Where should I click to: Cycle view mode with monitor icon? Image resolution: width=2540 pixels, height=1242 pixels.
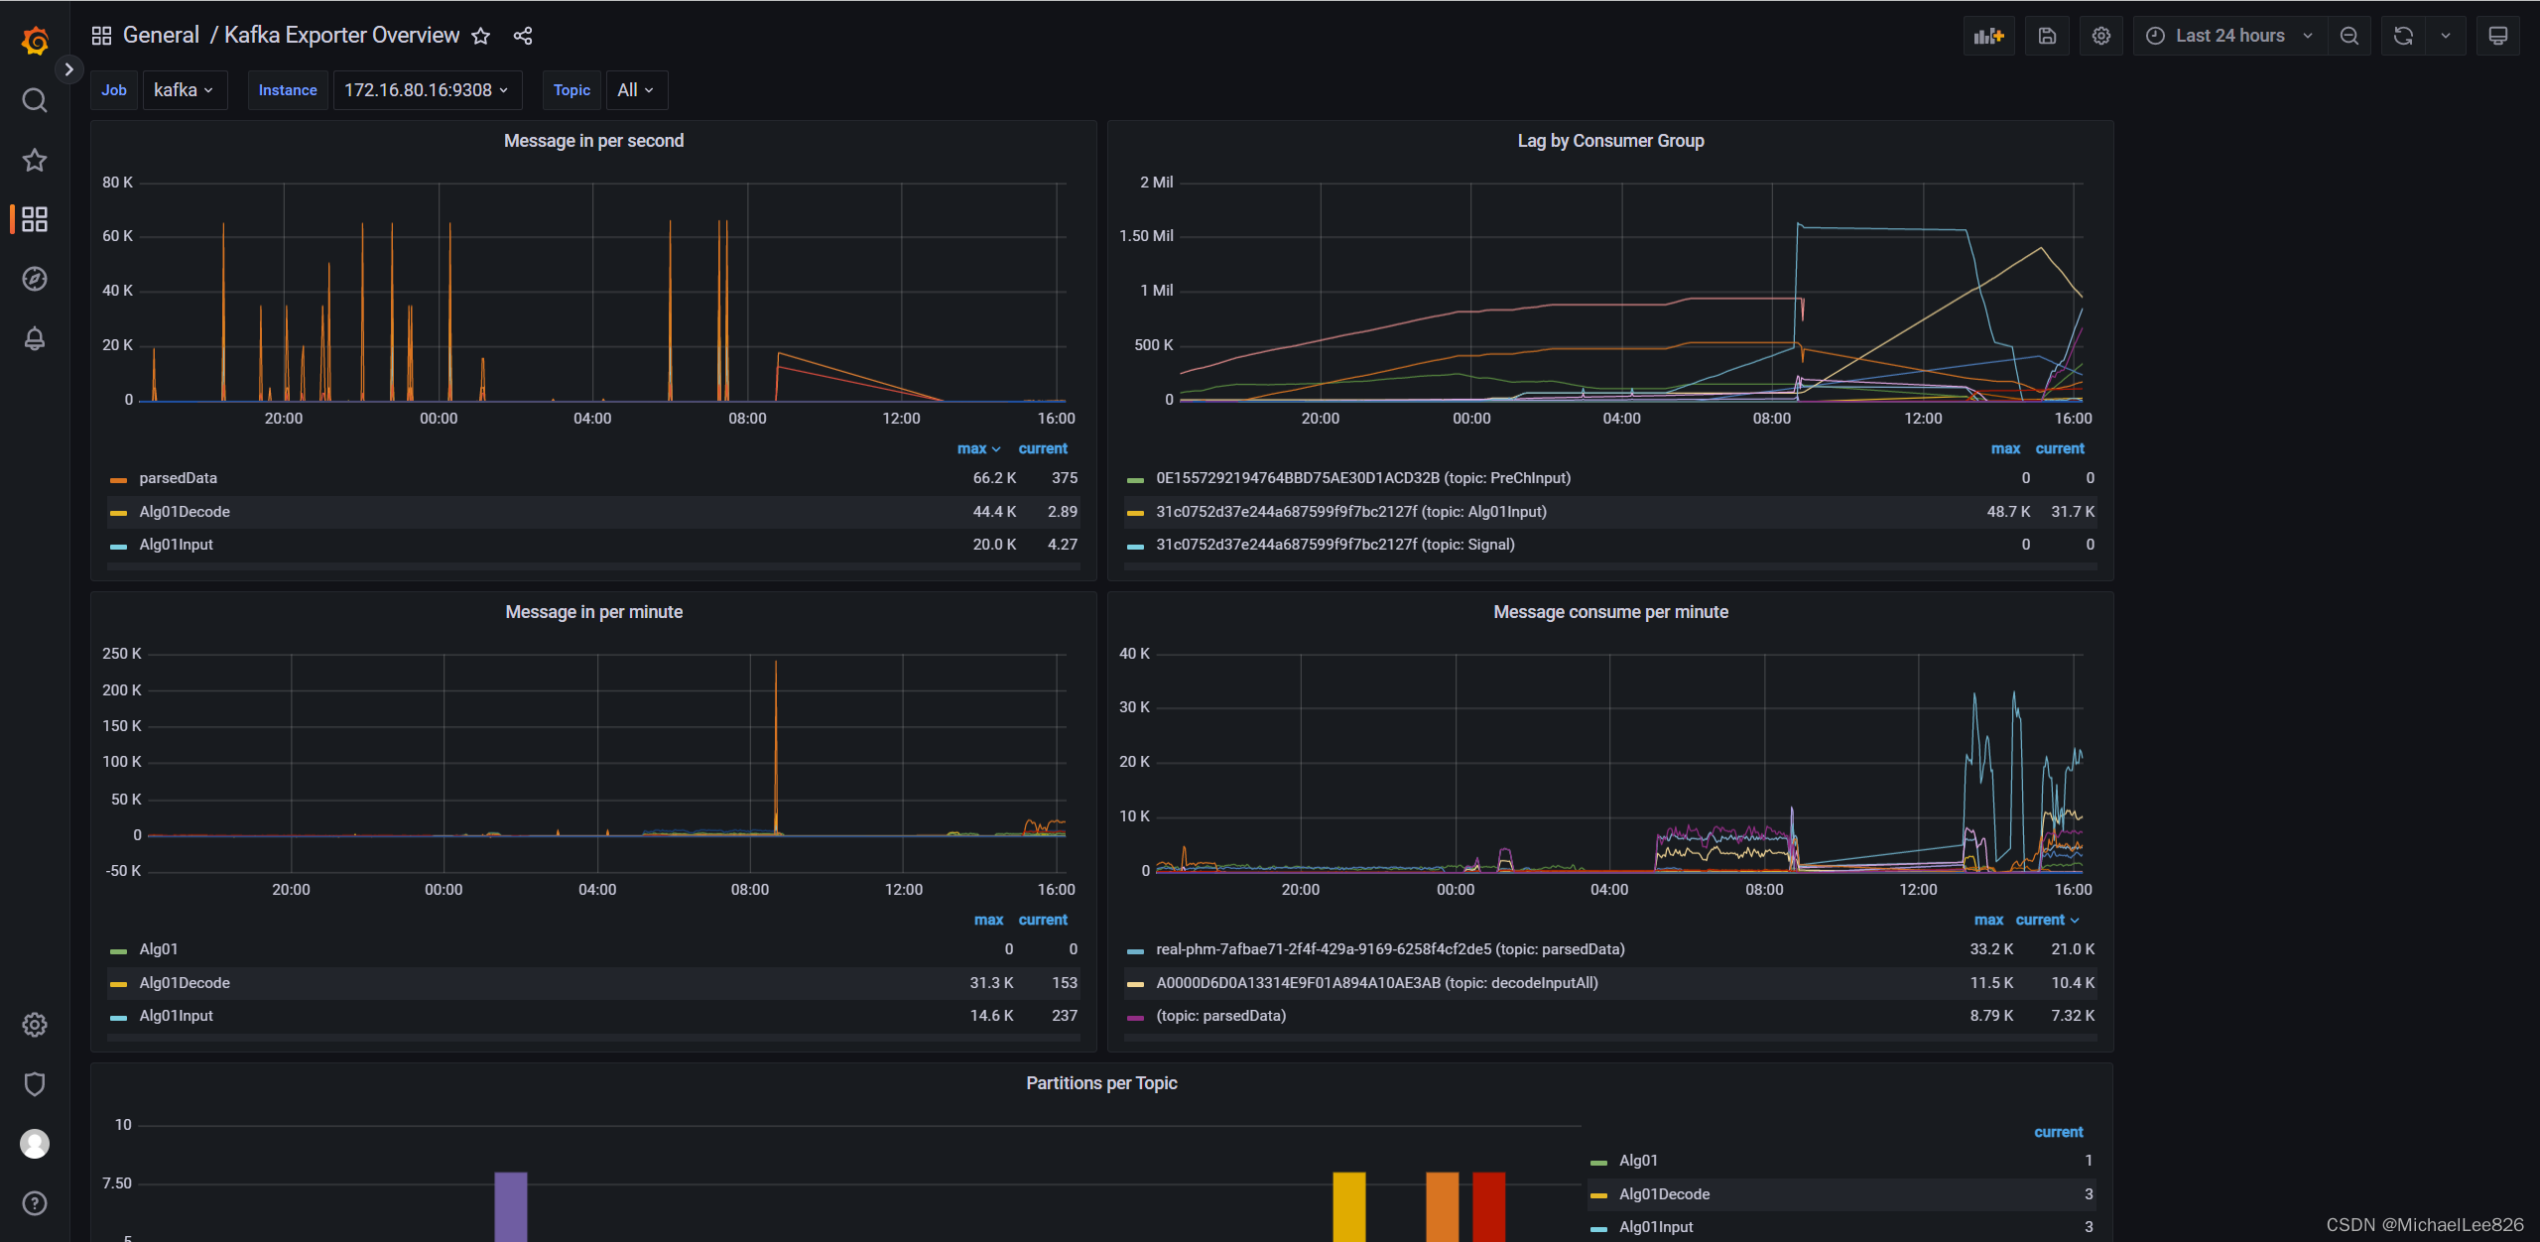2498,36
